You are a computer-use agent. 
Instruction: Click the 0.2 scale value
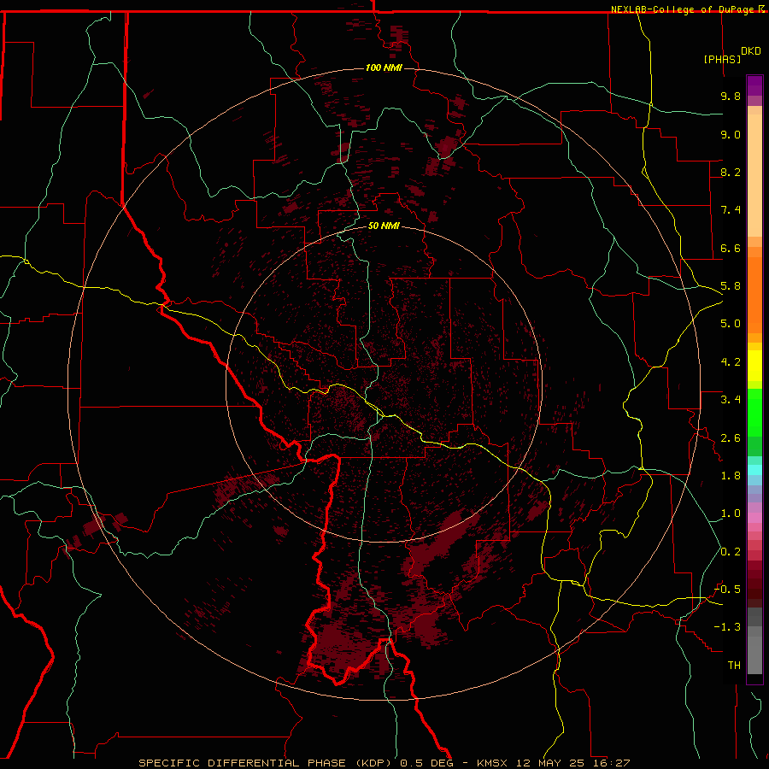[x=731, y=552]
